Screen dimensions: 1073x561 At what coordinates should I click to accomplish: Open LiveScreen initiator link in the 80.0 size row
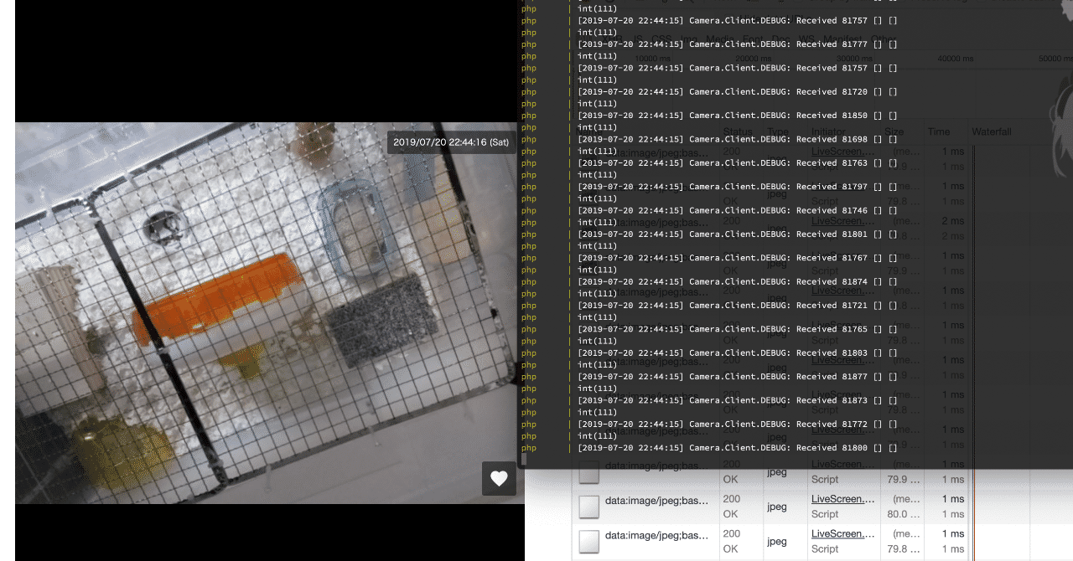[x=842, y=499]
